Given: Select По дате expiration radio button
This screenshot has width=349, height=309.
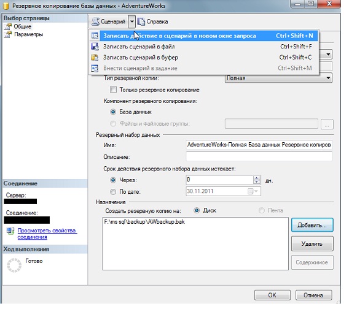Looking at the screenshot, I should 113,191.
